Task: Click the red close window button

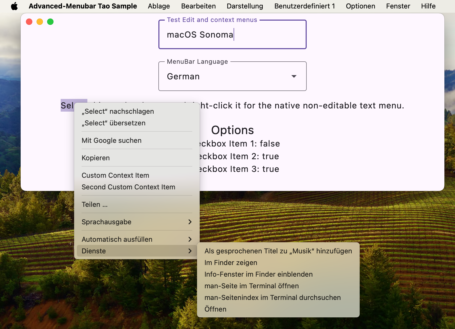Action: (x=29, y=22)
